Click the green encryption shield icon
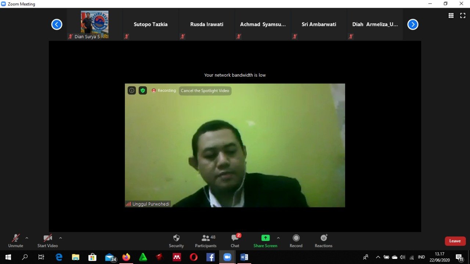 [143, 90]
